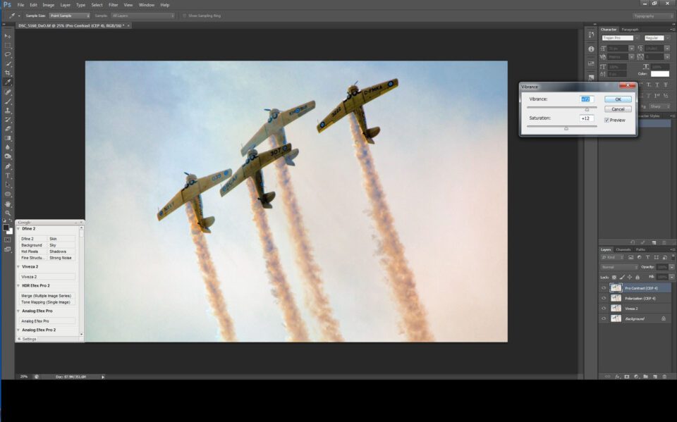Select the Dodge tool

[x=8, y=156]
